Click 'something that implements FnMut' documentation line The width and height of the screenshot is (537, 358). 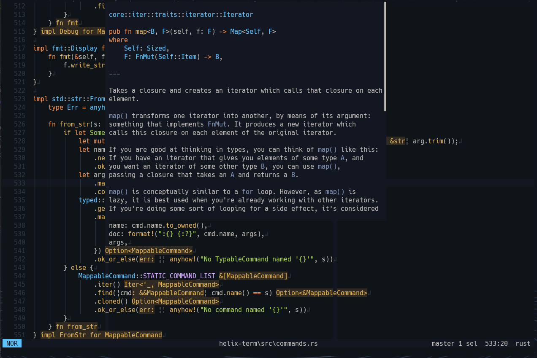[x=233, y=124]
